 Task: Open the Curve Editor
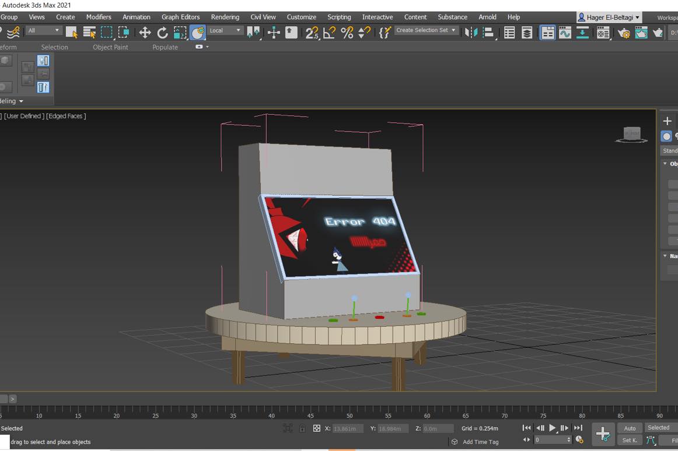[565, 33]
